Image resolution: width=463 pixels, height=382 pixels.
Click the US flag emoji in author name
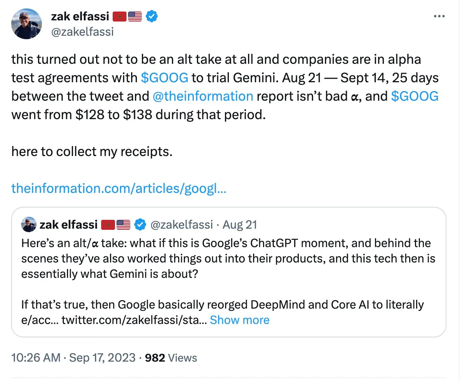[x=135, y=17]
